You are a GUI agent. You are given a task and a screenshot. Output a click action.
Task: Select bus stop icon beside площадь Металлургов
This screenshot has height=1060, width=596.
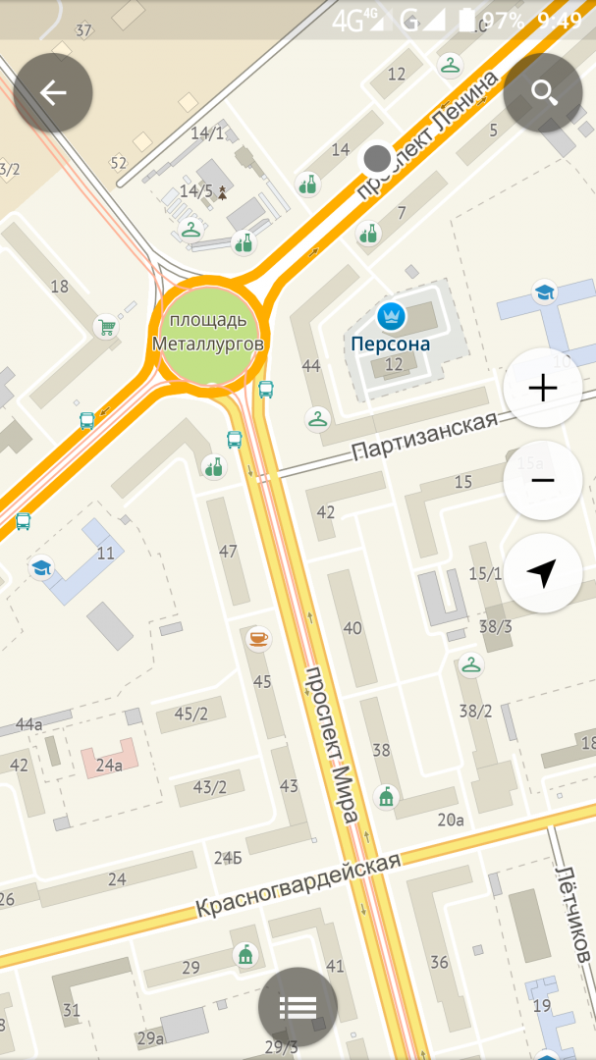tap(266, 389)
